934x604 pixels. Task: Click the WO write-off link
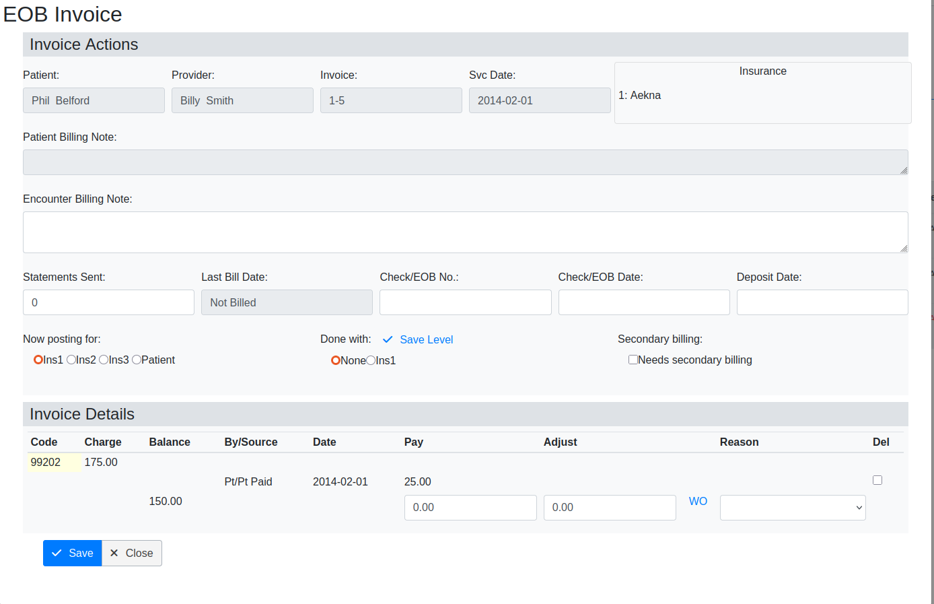coord(698,501)
